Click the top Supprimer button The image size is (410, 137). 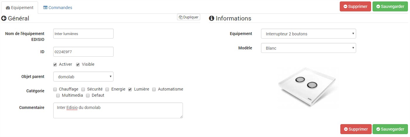355,6
